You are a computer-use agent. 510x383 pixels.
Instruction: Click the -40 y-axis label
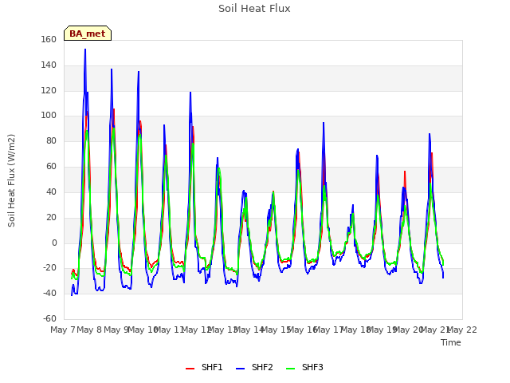(49, 293)
